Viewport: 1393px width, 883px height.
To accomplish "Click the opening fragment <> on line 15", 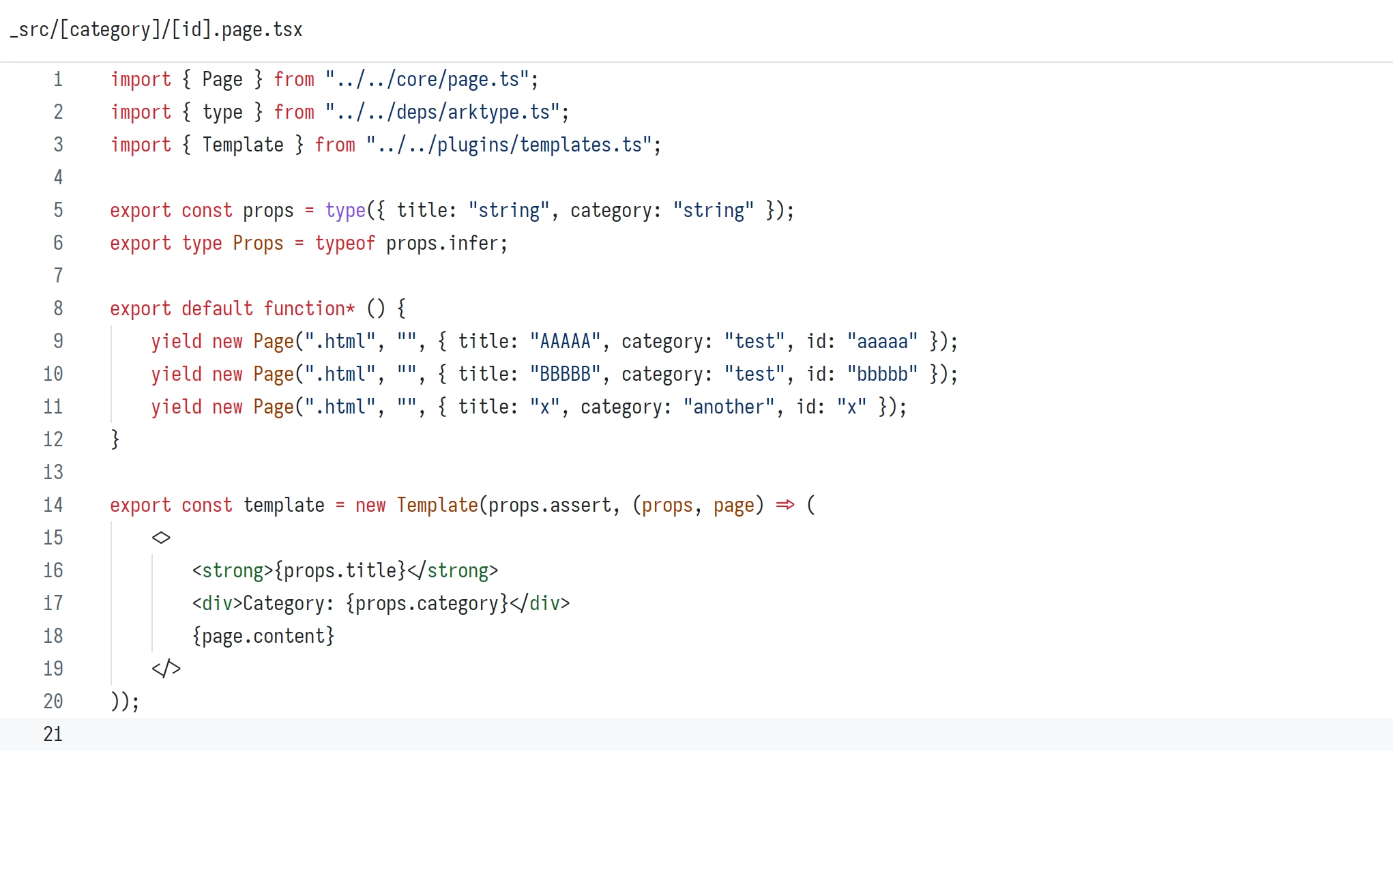I will tap(161, 538).
